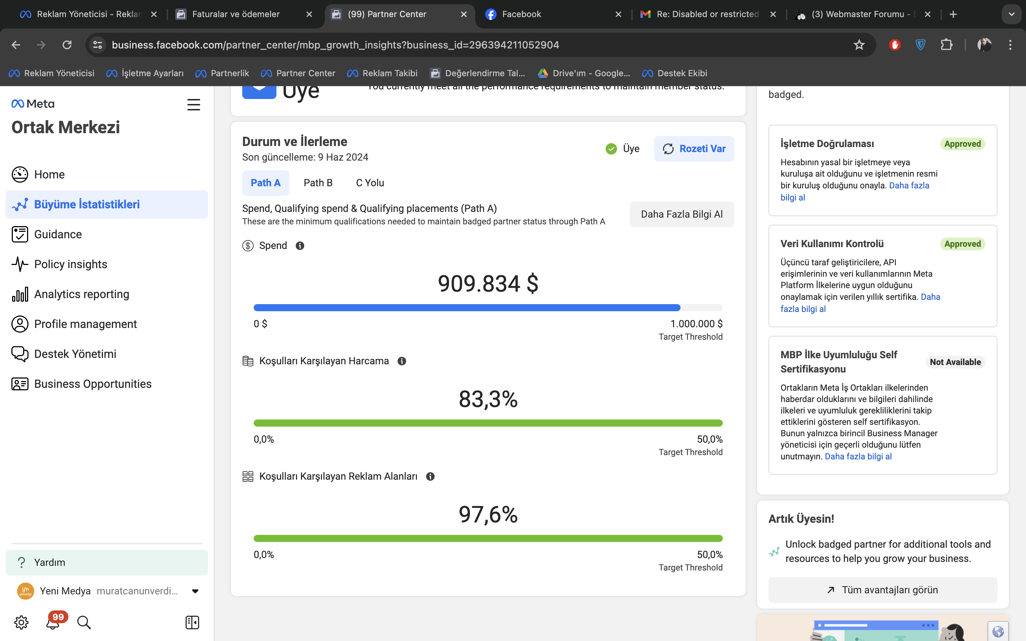Open the browser Extensions puzzle icon
This screenshot has width=1026, height=641.
tap(946, 45)
